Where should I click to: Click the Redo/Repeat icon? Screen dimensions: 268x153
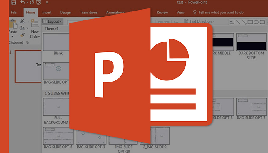[32, 2]
